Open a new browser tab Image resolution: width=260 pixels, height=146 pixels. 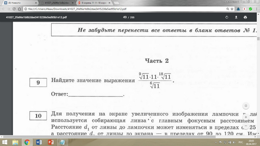point(117,3)
